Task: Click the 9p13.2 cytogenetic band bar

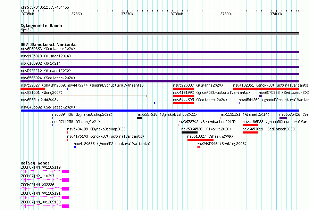Action: (x=160, y=34)
